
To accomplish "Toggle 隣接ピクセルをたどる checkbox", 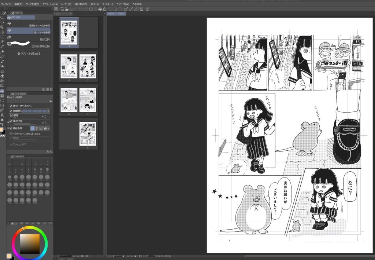I will (11, 106).
